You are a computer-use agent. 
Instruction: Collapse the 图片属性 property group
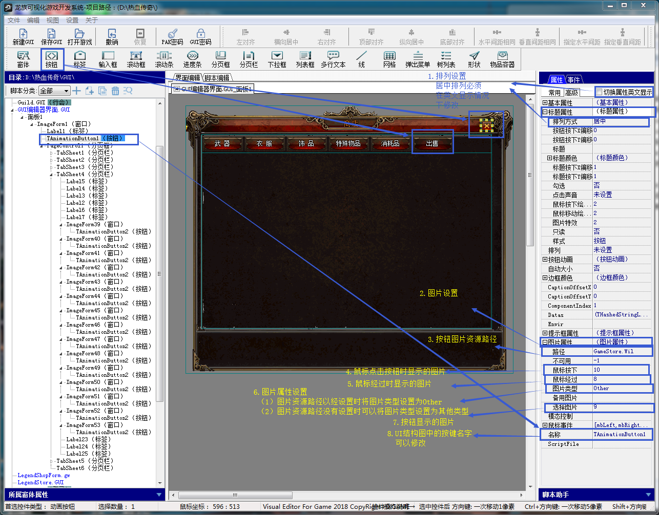coord(545,342)
